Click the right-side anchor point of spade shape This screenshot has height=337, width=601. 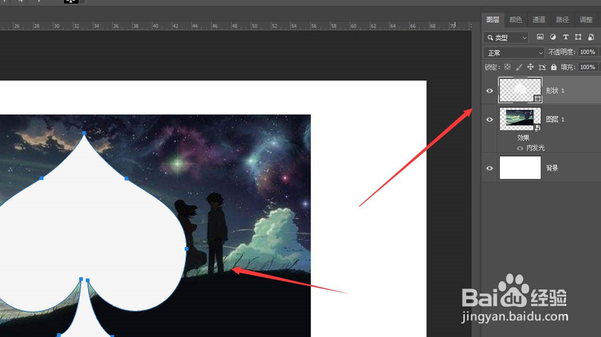(x=187, y=249)
